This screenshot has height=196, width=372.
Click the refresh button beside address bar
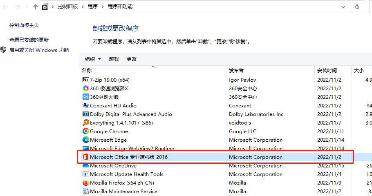tap(357, 7)
